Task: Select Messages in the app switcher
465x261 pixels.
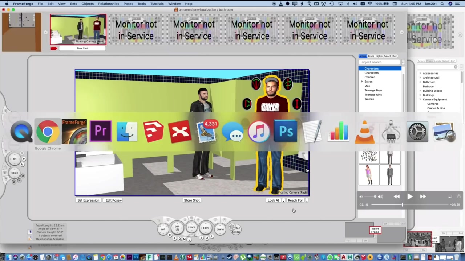Action: coord(233,131)
